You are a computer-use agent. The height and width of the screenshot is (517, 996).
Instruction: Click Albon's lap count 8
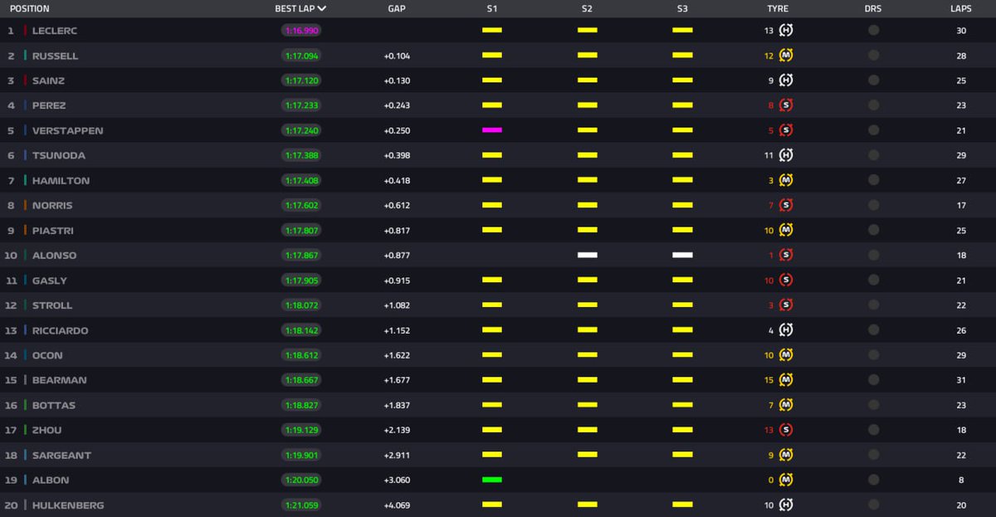click(x=960, y=480)
